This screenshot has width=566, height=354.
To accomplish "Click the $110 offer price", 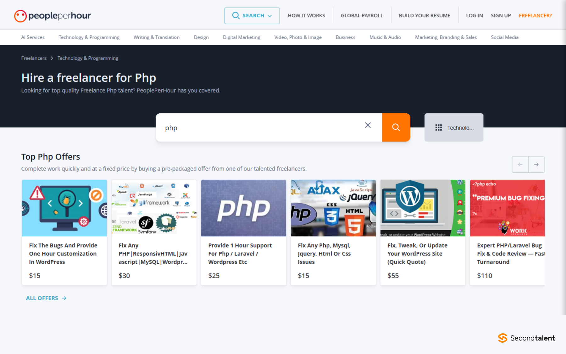I will tap(485, 276).
